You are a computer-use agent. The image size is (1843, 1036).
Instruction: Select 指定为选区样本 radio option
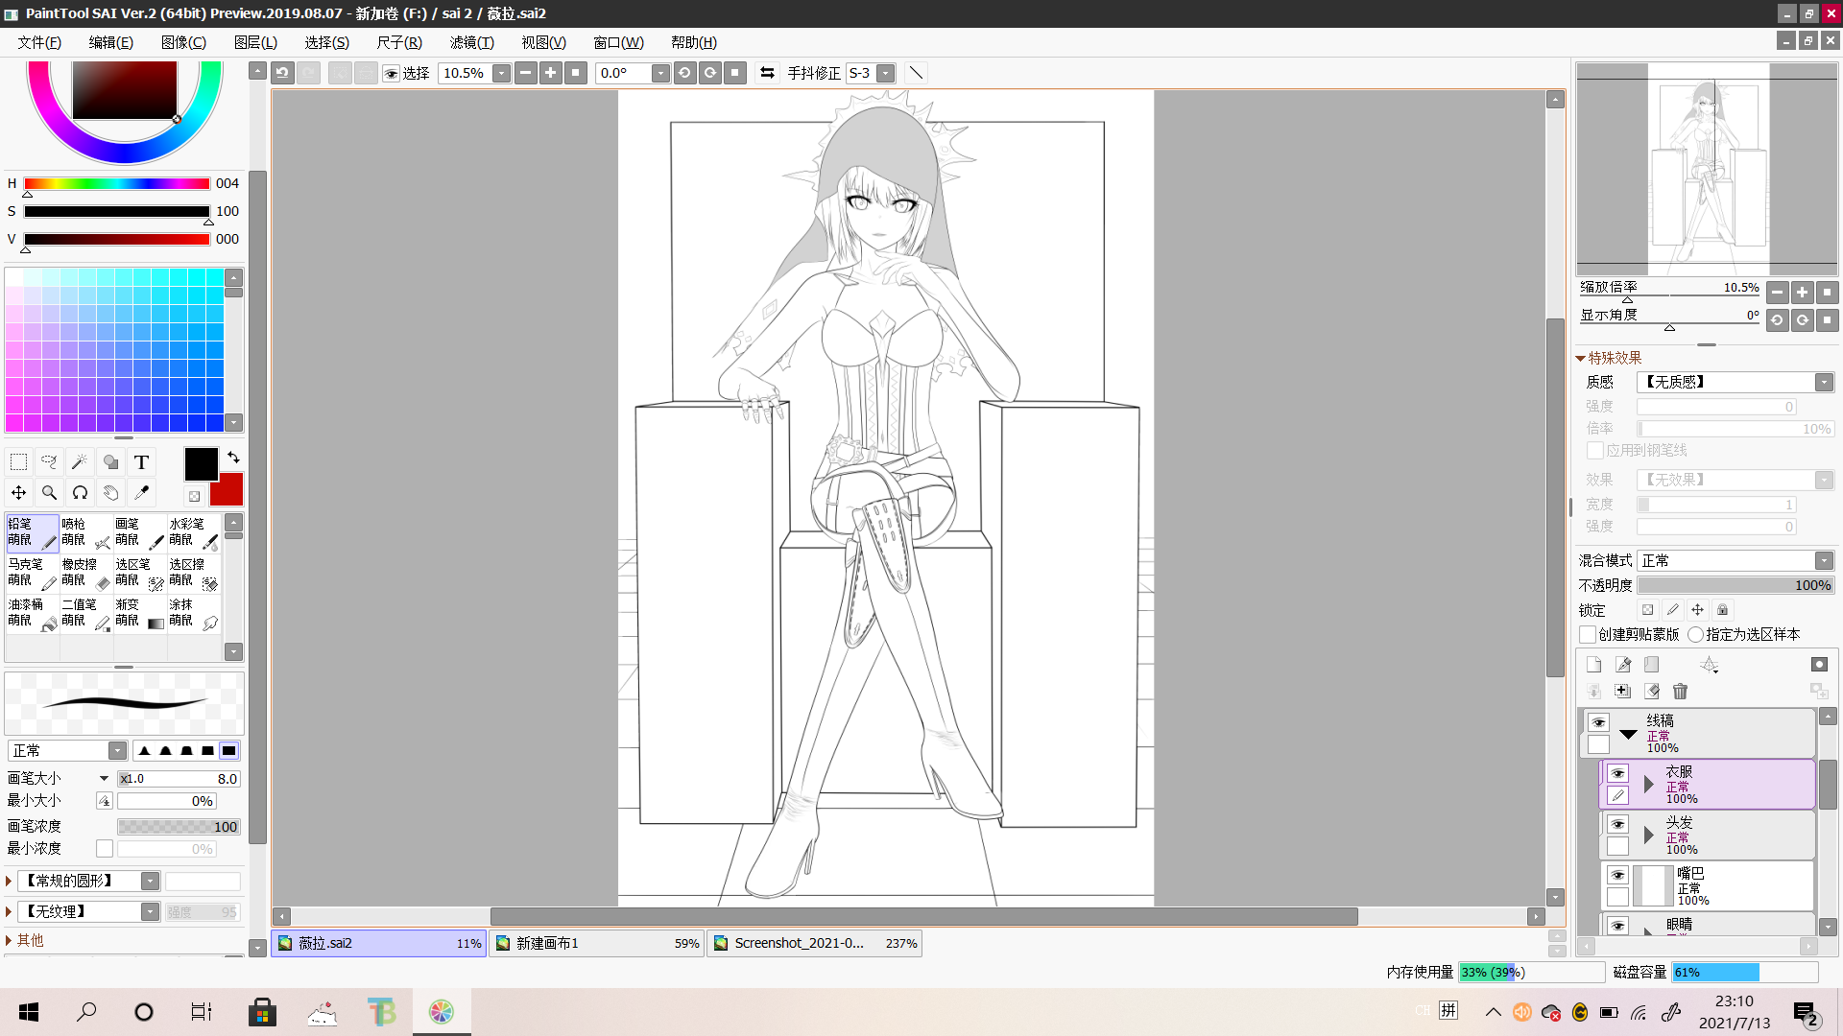[1696, 635]
